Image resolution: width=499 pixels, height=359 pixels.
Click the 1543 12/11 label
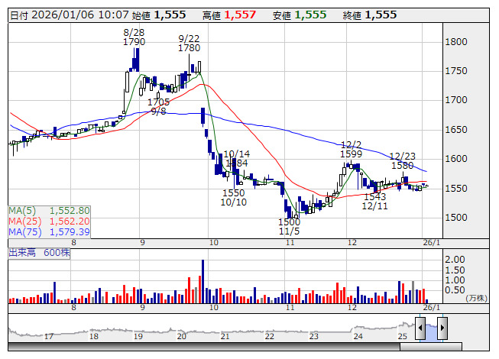coord(375,202)
